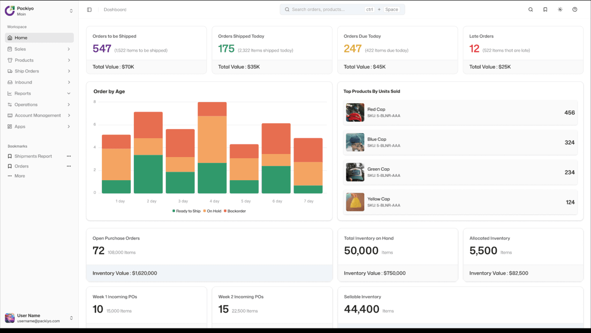Click the search magnifier icon in top right
The image size is (591, 333).
[x=531, y=10]
